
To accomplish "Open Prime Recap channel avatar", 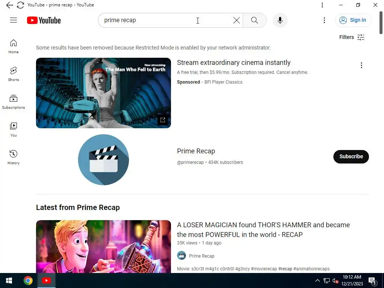I will point(103,160).
